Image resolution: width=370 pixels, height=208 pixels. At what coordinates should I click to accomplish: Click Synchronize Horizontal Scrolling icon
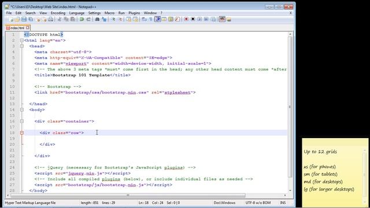point(135,19)
